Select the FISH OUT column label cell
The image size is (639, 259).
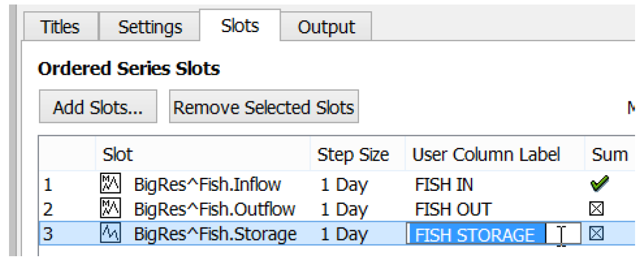452,209
